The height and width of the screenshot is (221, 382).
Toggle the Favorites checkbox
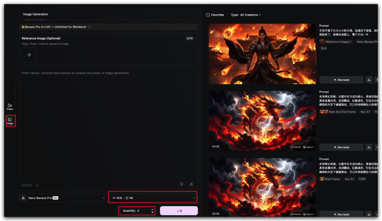(x=208, y=15)
